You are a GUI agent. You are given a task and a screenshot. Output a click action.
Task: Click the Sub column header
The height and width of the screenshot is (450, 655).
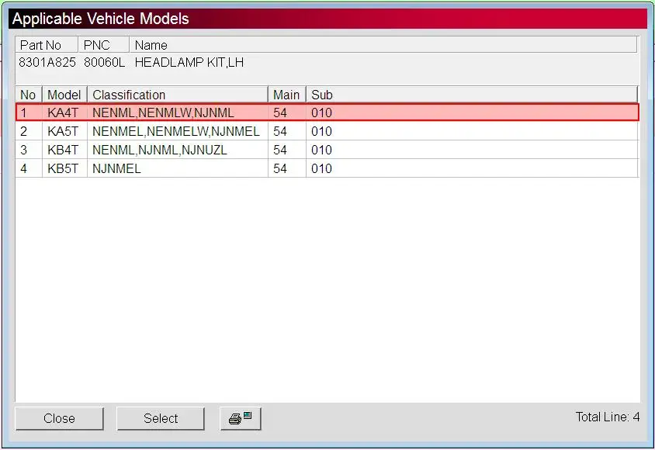(x=472, y=95)
